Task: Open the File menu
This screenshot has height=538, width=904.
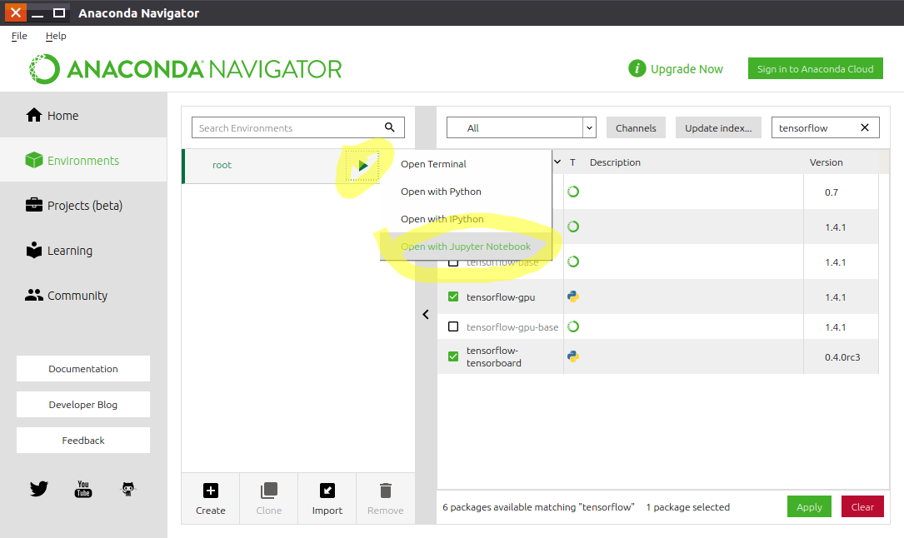Action: (x=19, y=36)
